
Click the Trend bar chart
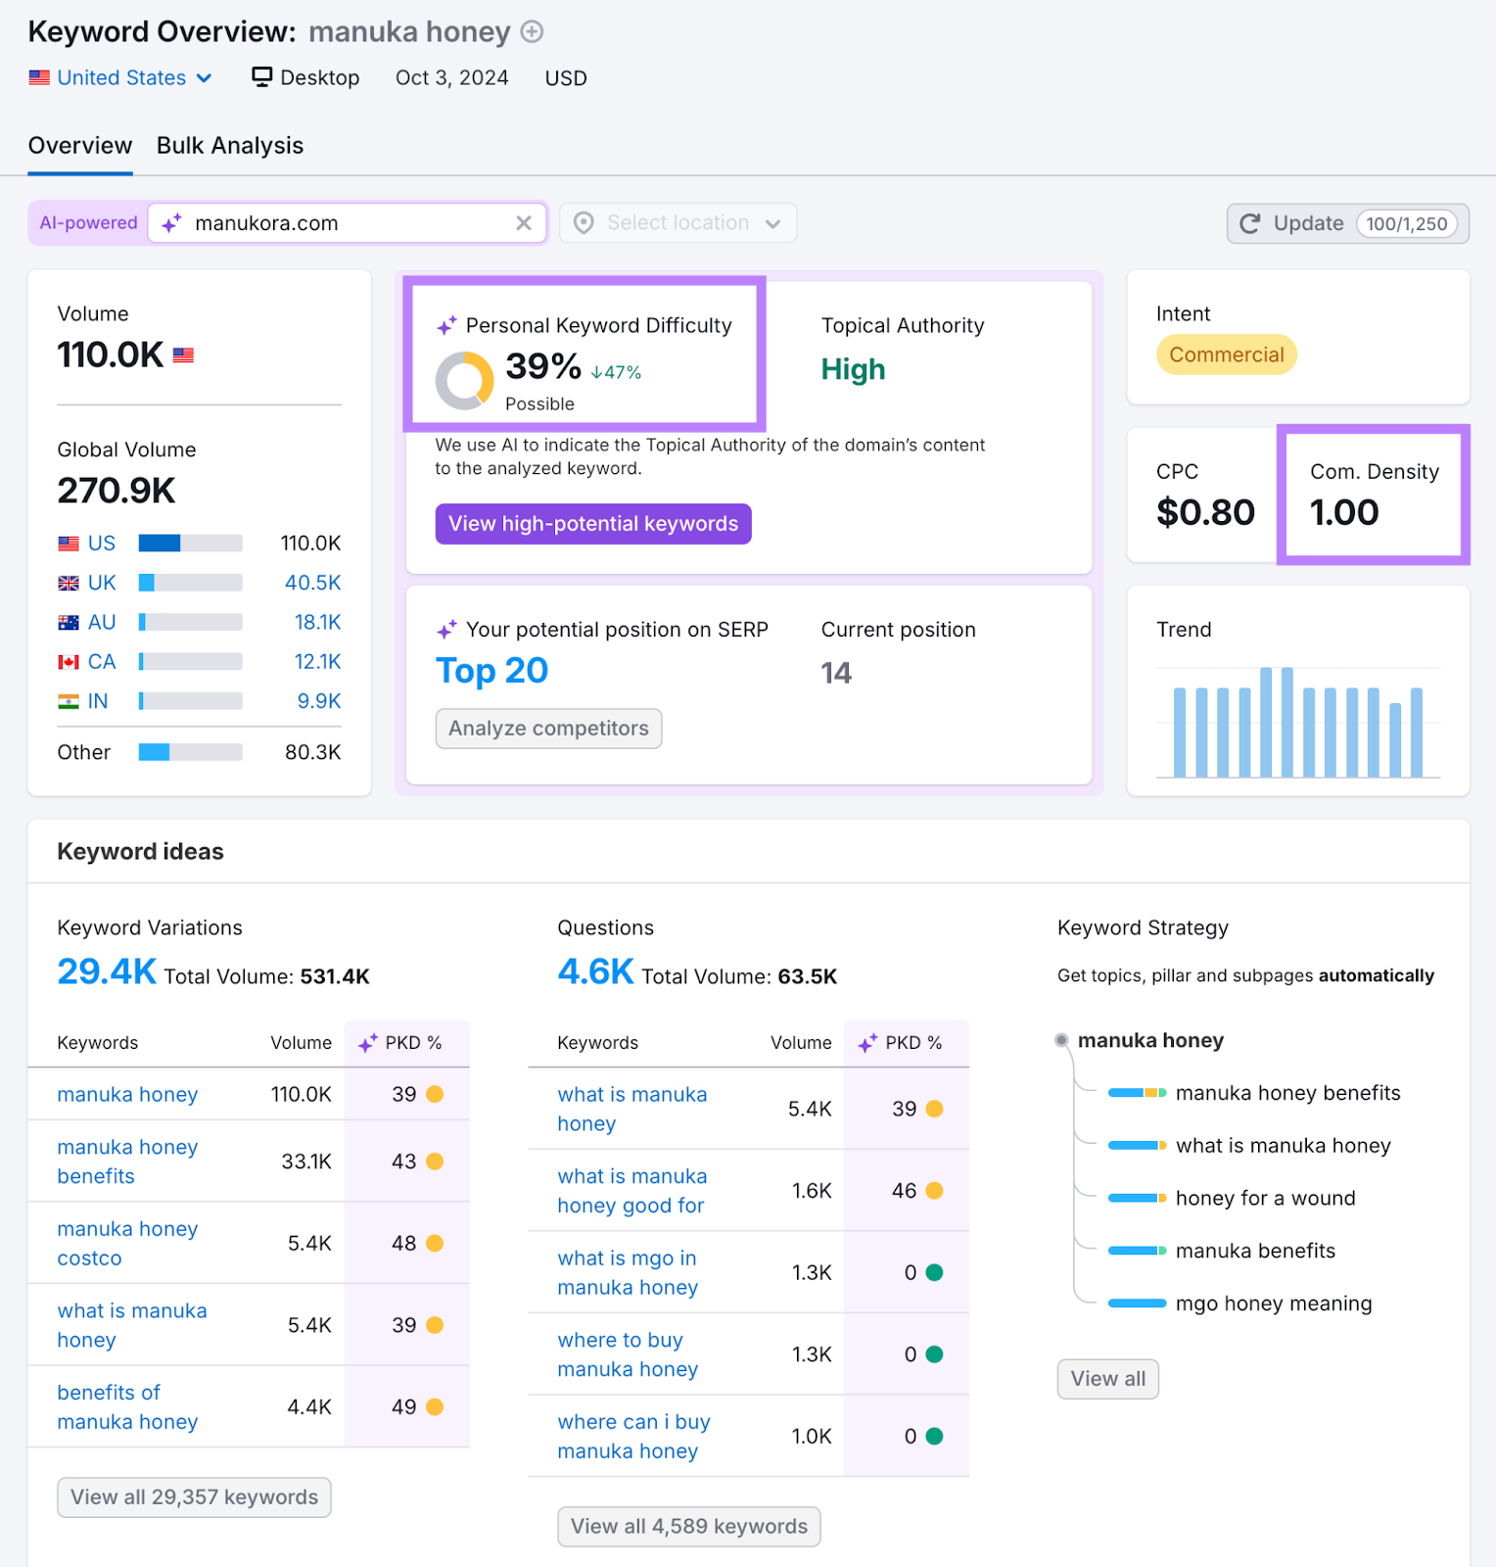[x=1298, y=723]
